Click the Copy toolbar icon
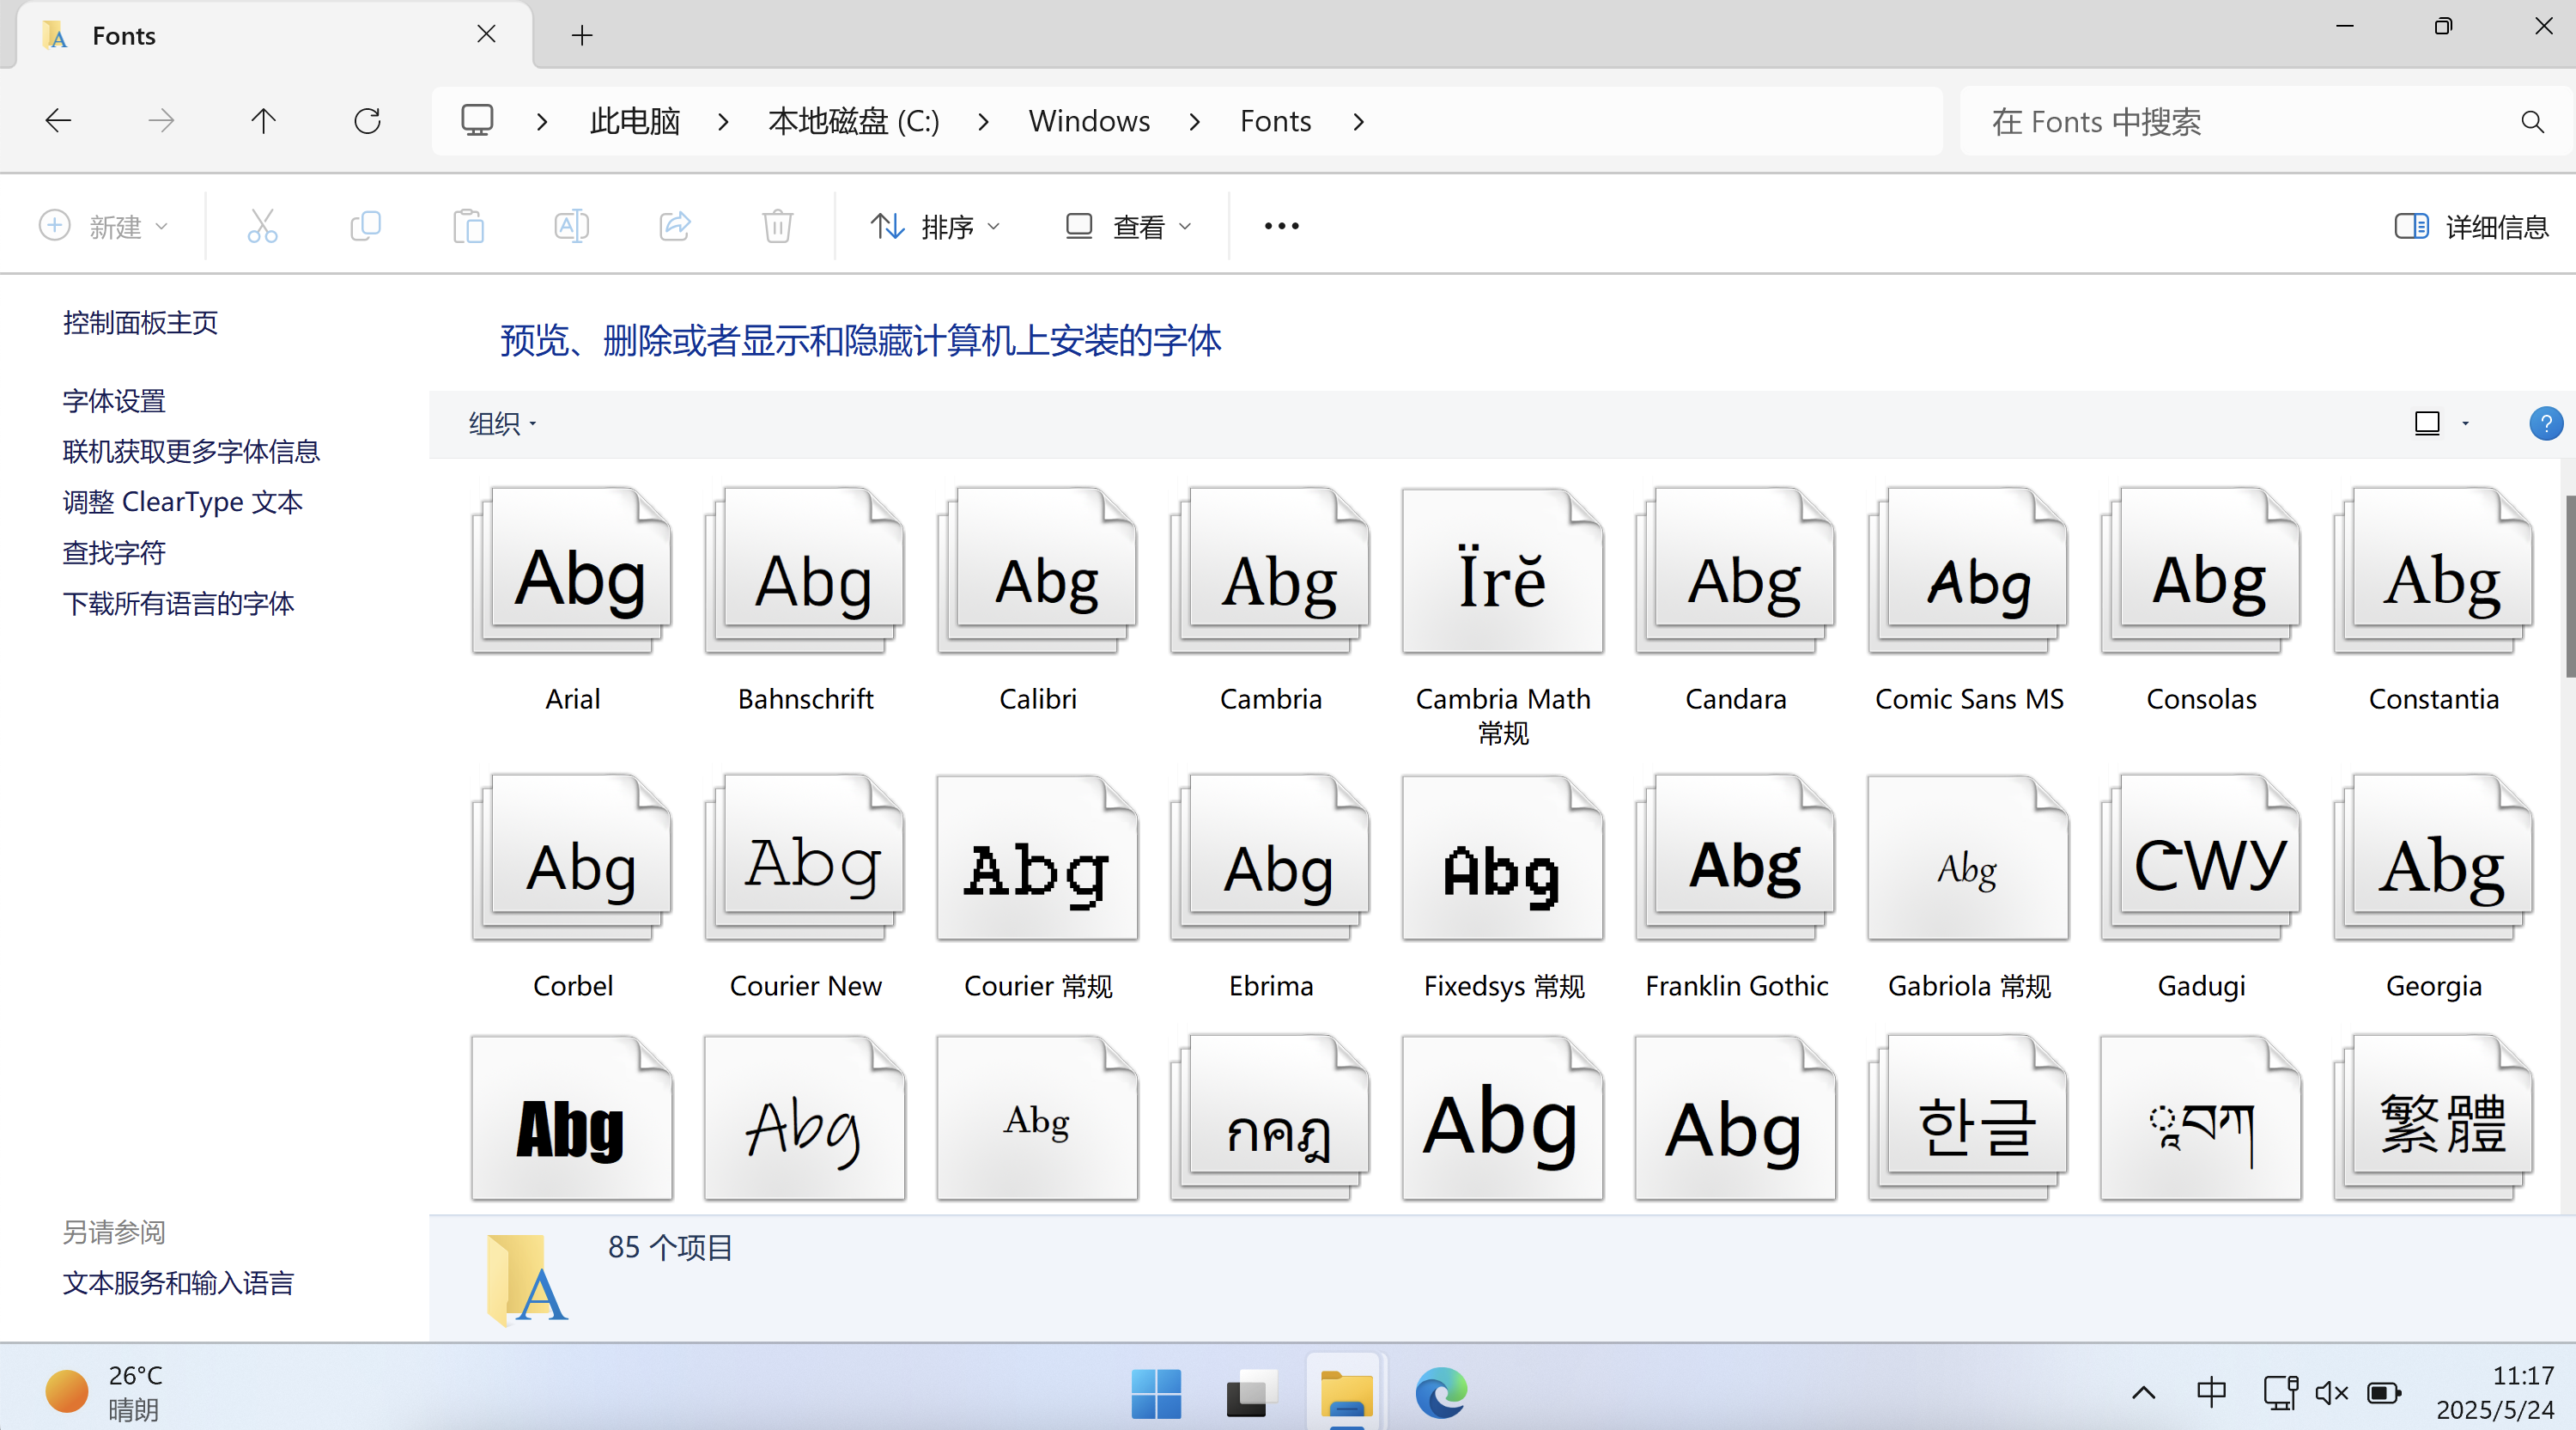The width and height of the screenshot is (2576, 1430). point(366,226)
